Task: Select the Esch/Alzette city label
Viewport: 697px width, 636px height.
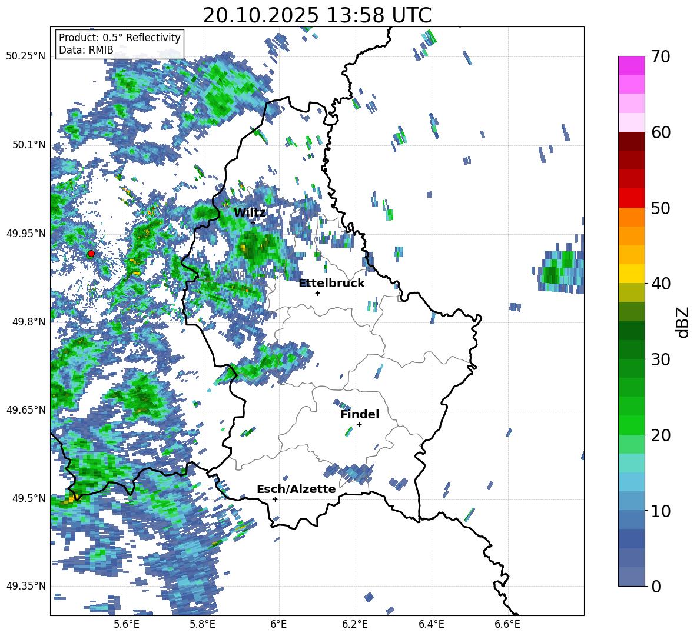Action: point(296,489)
